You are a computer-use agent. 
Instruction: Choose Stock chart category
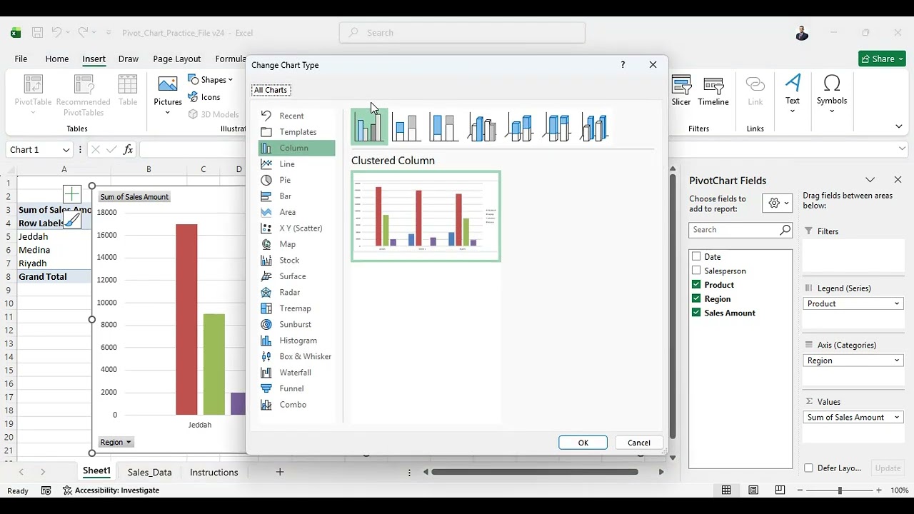point(296,261)
